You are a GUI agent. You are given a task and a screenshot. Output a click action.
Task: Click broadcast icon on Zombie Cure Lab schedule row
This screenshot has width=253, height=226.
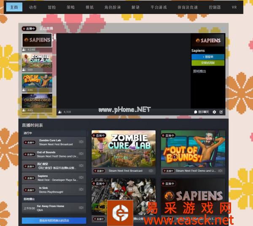point(81,142)
